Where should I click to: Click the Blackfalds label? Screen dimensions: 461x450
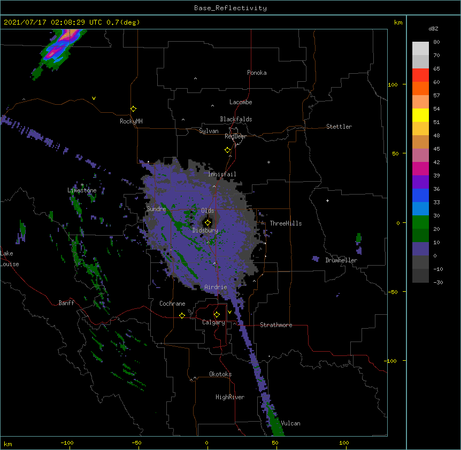coord(236,119)
